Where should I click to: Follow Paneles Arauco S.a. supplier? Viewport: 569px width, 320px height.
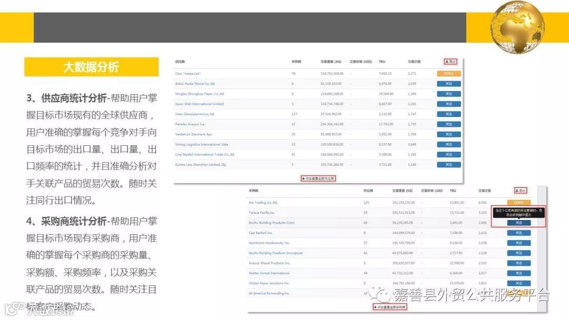pyautogui.click(x=449, y=124)
